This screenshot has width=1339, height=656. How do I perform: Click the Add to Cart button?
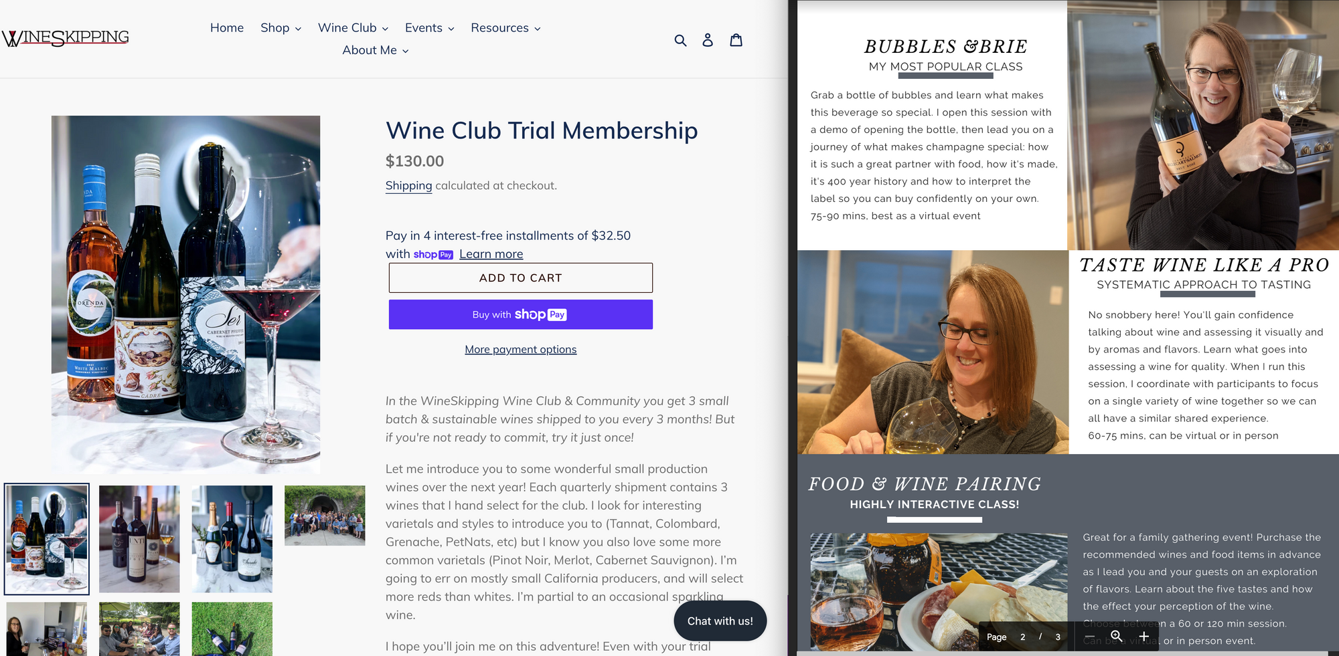(x=521, y=278)
